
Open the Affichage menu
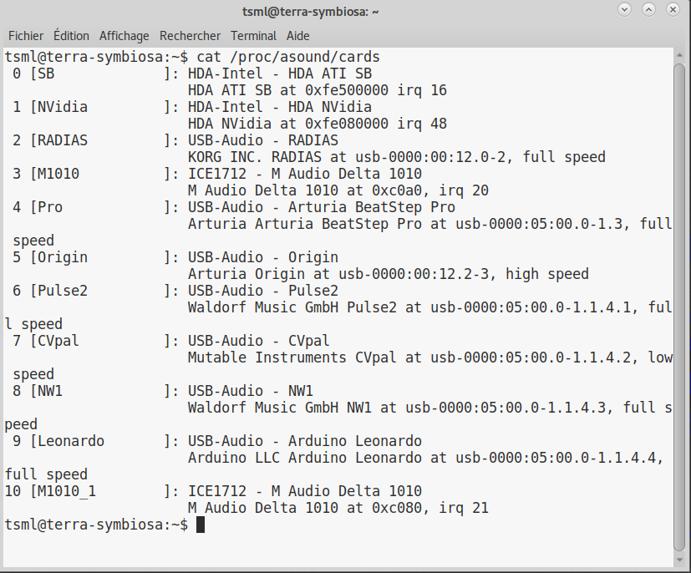coord(124,36)
